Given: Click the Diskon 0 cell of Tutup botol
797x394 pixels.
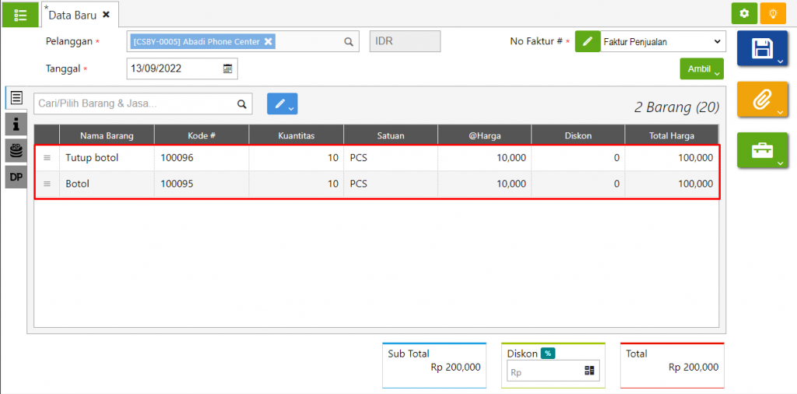Looking at the screenshot, I should tap(578, 158).
